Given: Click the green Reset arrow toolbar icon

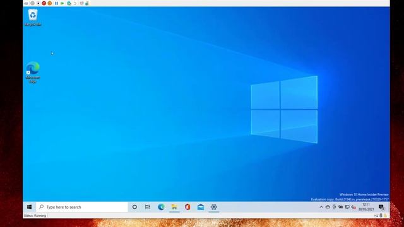Looking at the screenshot, I should (x=62, y=3).
